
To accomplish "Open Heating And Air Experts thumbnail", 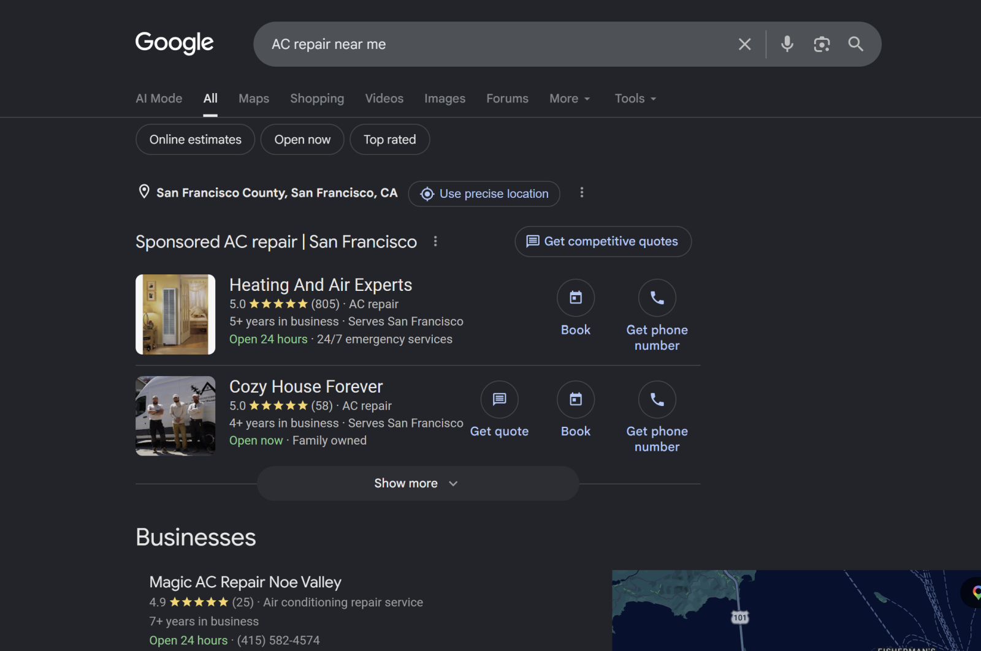I will pos(175,314).
